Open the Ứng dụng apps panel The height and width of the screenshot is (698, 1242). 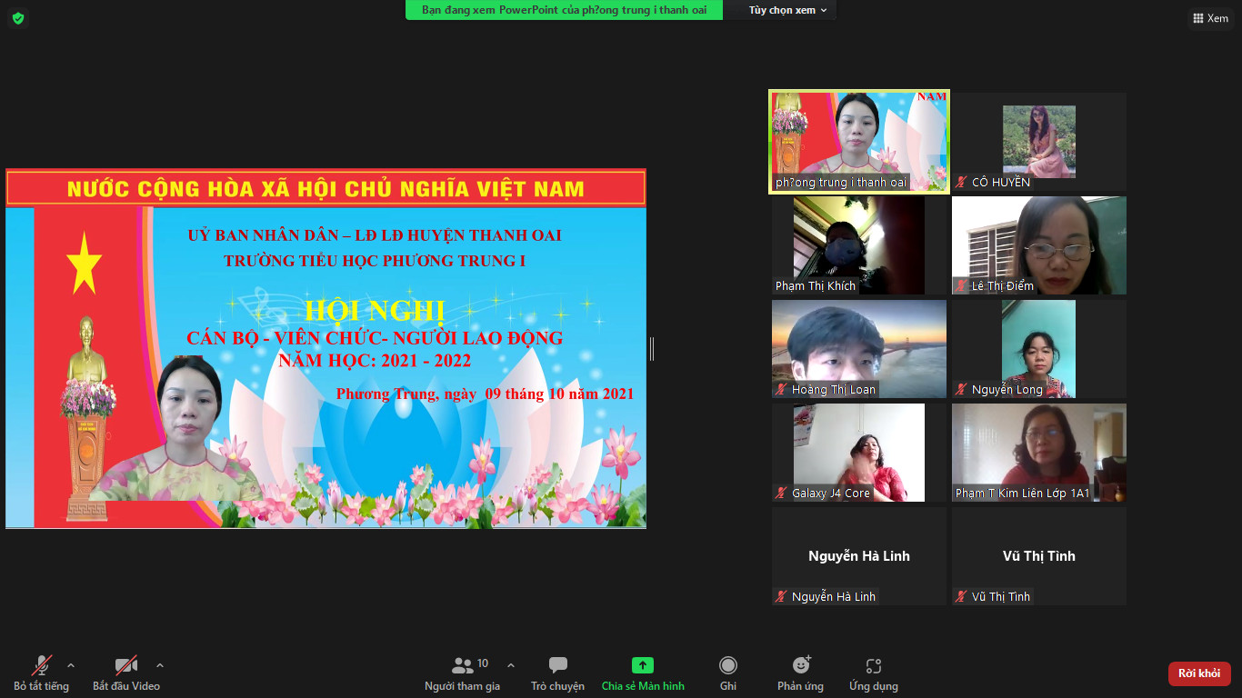(x=873, y=673)
